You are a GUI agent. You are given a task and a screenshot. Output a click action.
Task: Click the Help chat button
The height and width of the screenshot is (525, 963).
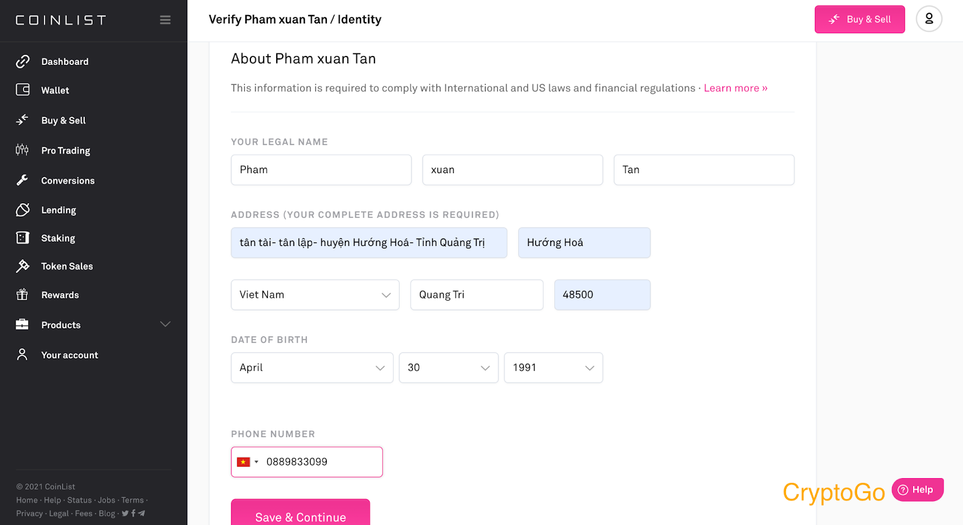point(917,490)
